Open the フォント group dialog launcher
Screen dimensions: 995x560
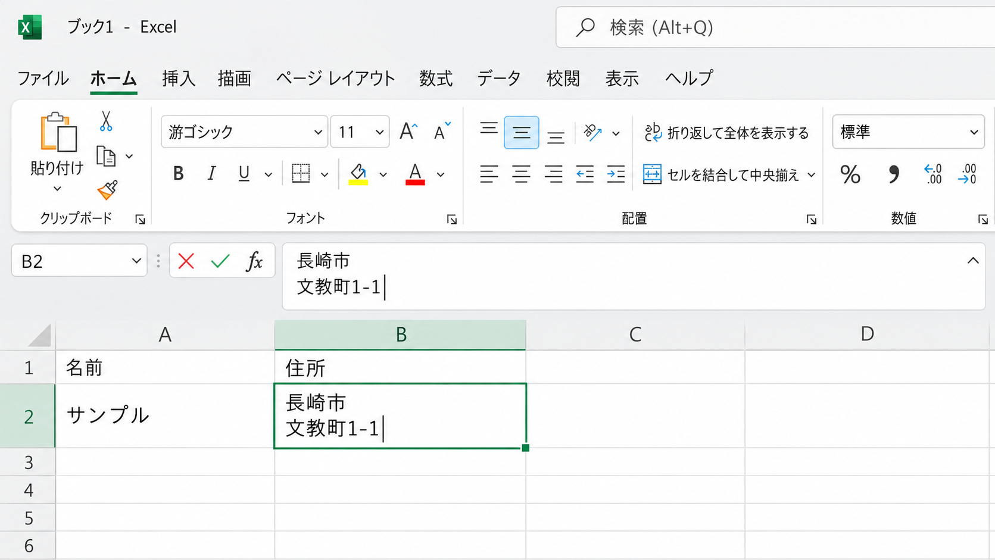(452, 220)
